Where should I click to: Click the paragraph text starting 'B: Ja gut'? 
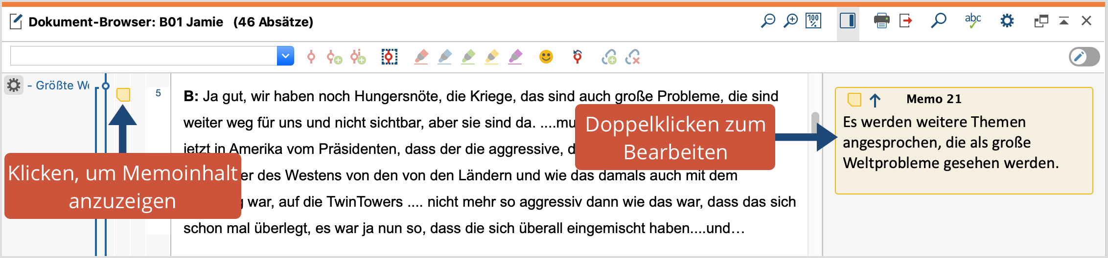[481, 96]
